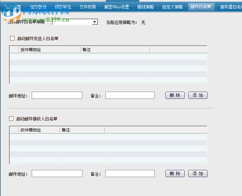The image size is (242, 196).
Task: Focus recipient 邮件地址 input field
Action: point(57,174)
